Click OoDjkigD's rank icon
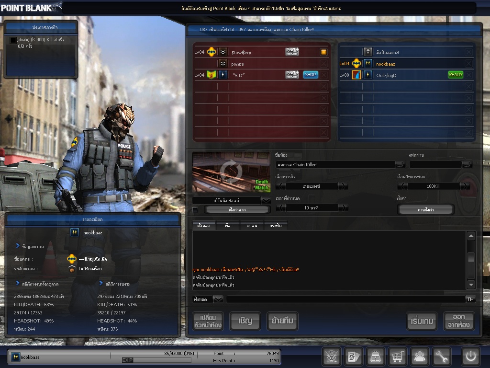Screen dimensions: 490x368 click(x=368, y=75)
